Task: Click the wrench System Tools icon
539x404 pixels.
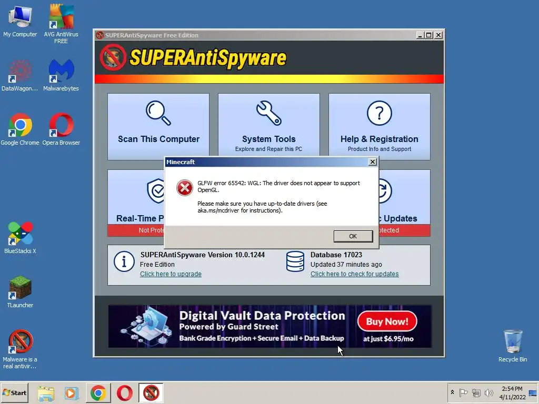Action: [269, 113]
